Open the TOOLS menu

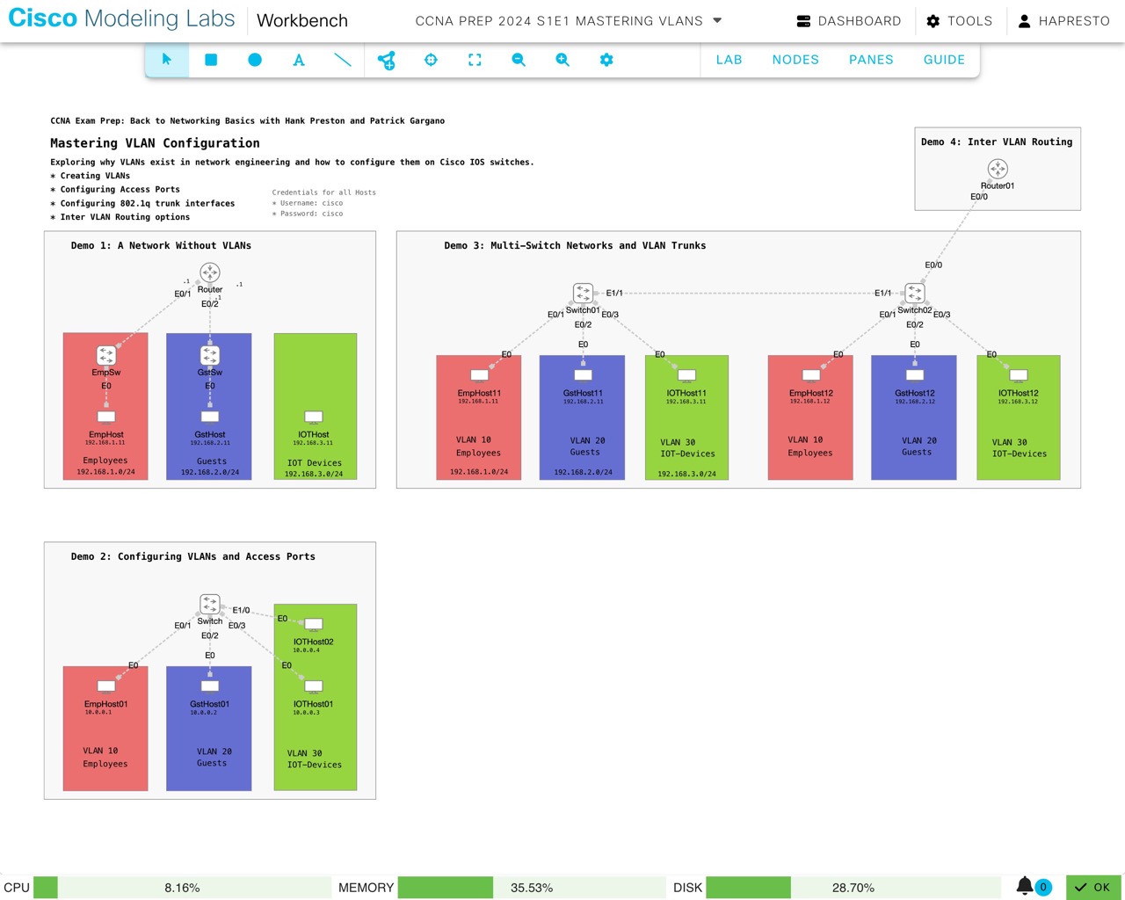[959, 21]
